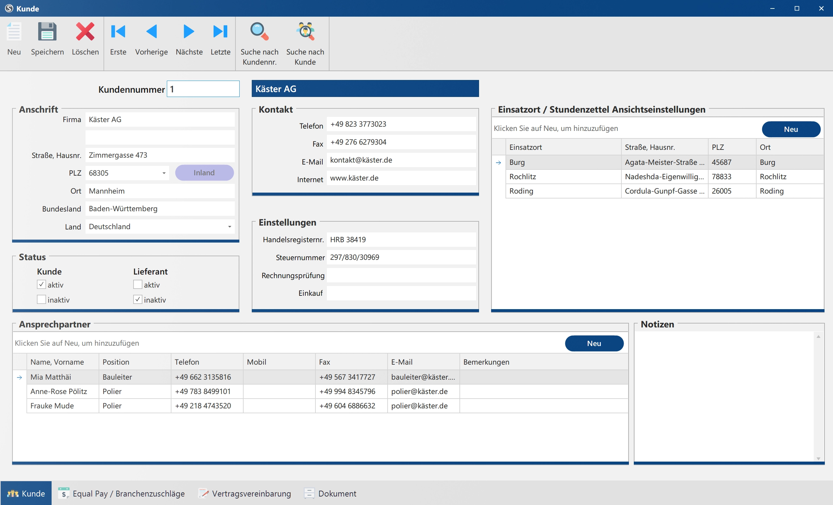Jump to last record with Letzte

pos(220,32)
